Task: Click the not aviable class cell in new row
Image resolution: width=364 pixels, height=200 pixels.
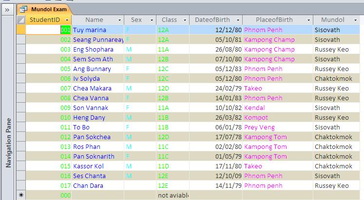Action: (173, 195)
